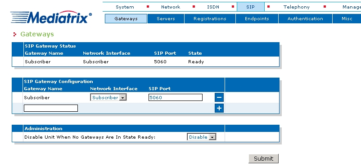Click Network Interface header in configuration table

[114, 89]
